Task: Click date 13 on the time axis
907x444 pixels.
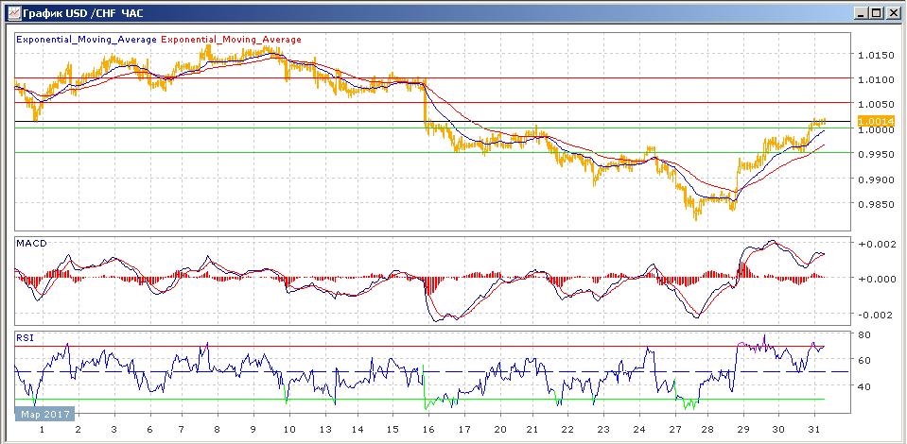Action: click(325, 431)
